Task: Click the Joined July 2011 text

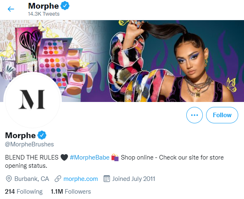Action: (x=134, y=179)
